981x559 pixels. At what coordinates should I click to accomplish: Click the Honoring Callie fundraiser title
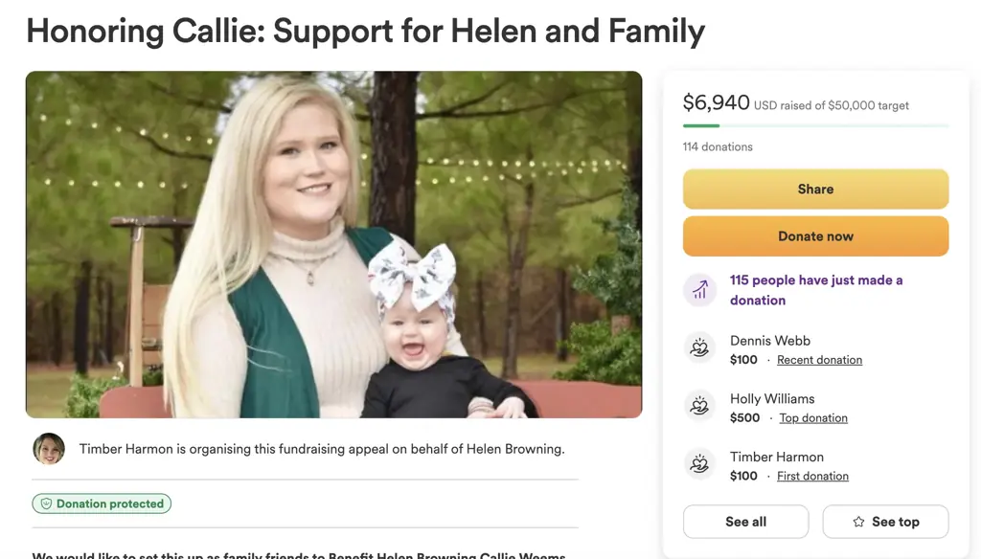coord(365,32)
